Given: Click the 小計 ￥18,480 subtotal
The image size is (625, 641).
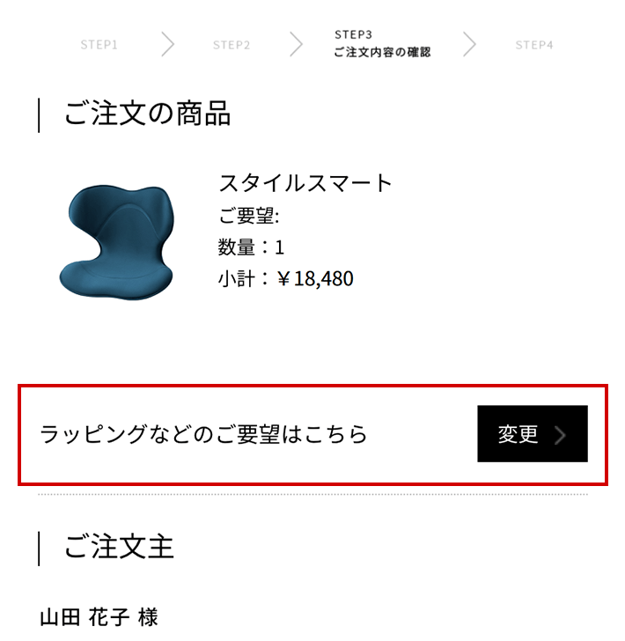Looking at the screenshot, I should point(286,279).
